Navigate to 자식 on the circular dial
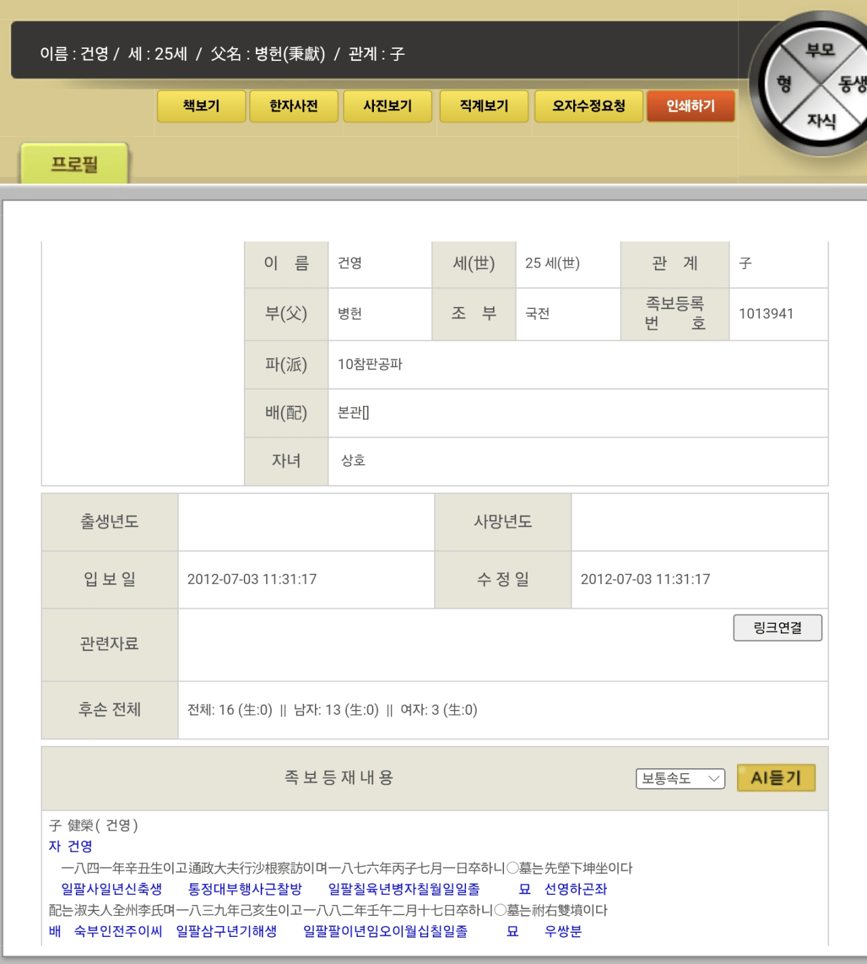 [x=821, y=121]
